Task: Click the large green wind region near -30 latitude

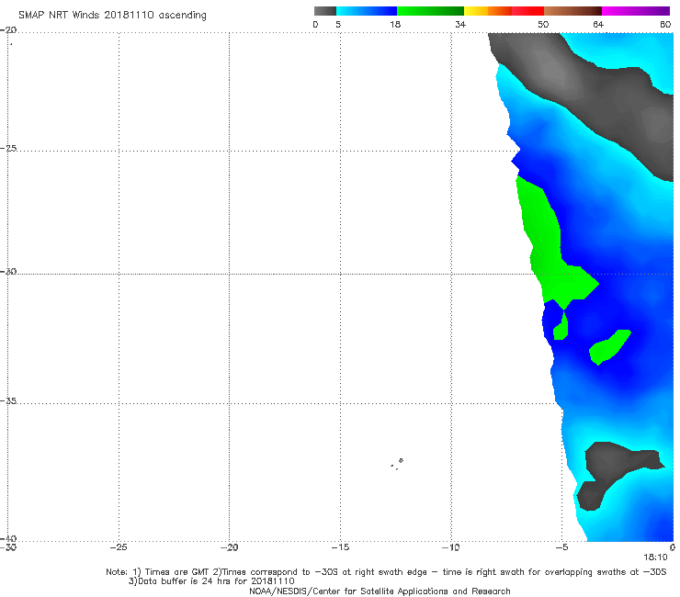Action: 549,256
